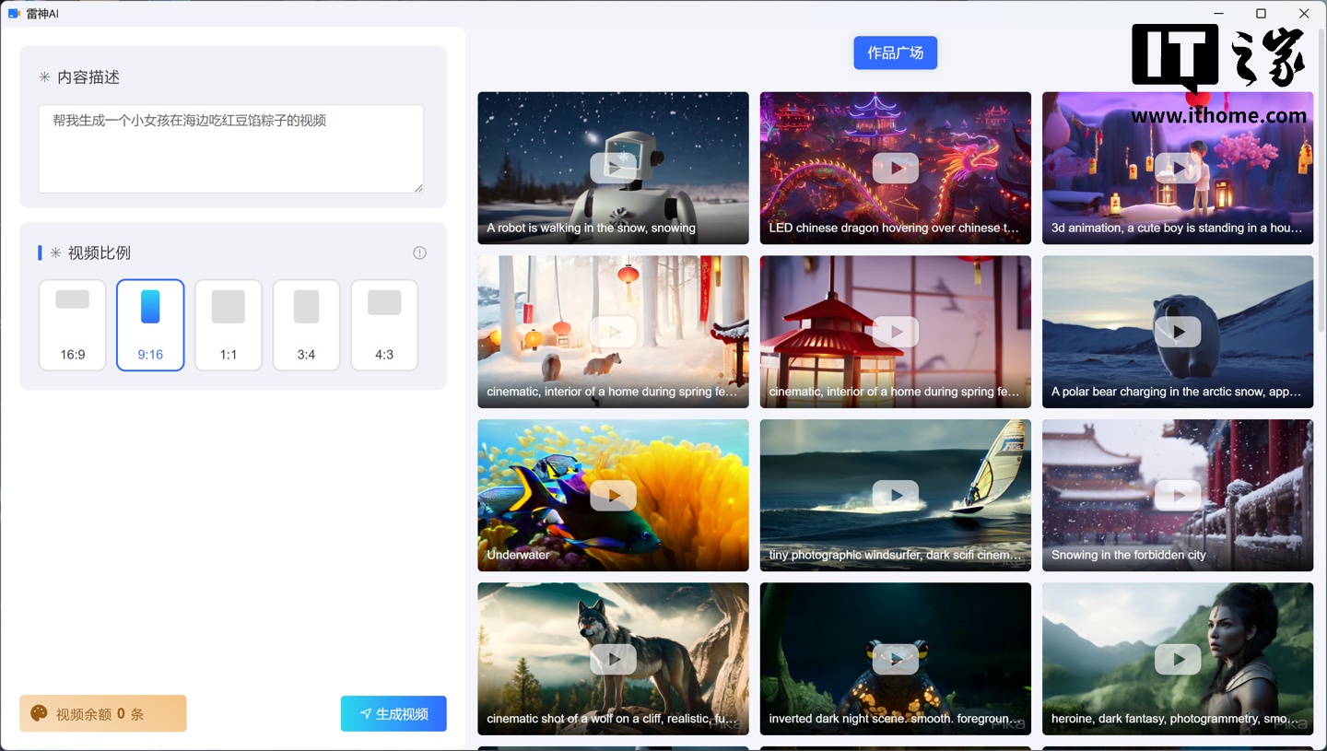The height and width of the screenshot is (751, 1327).
Task: Click the gallery vertical scrollbar
Action: [x=1321, y=184]
